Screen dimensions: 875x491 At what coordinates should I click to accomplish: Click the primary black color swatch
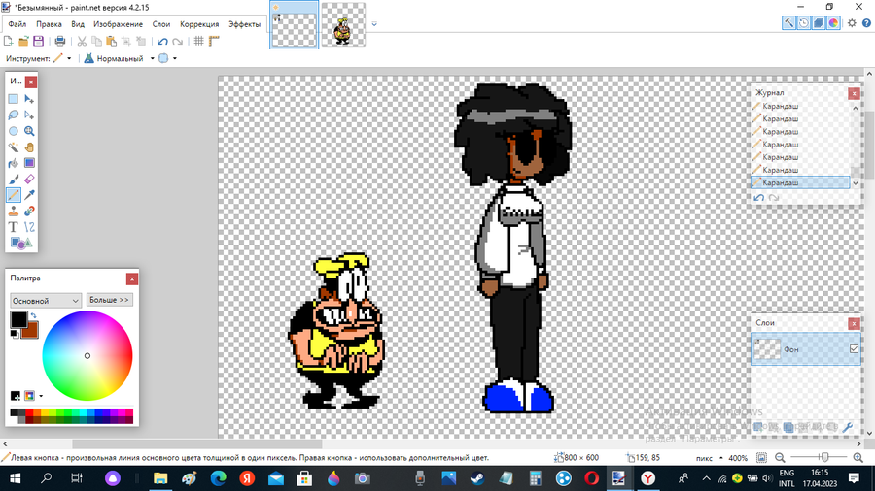coord(18,319)
